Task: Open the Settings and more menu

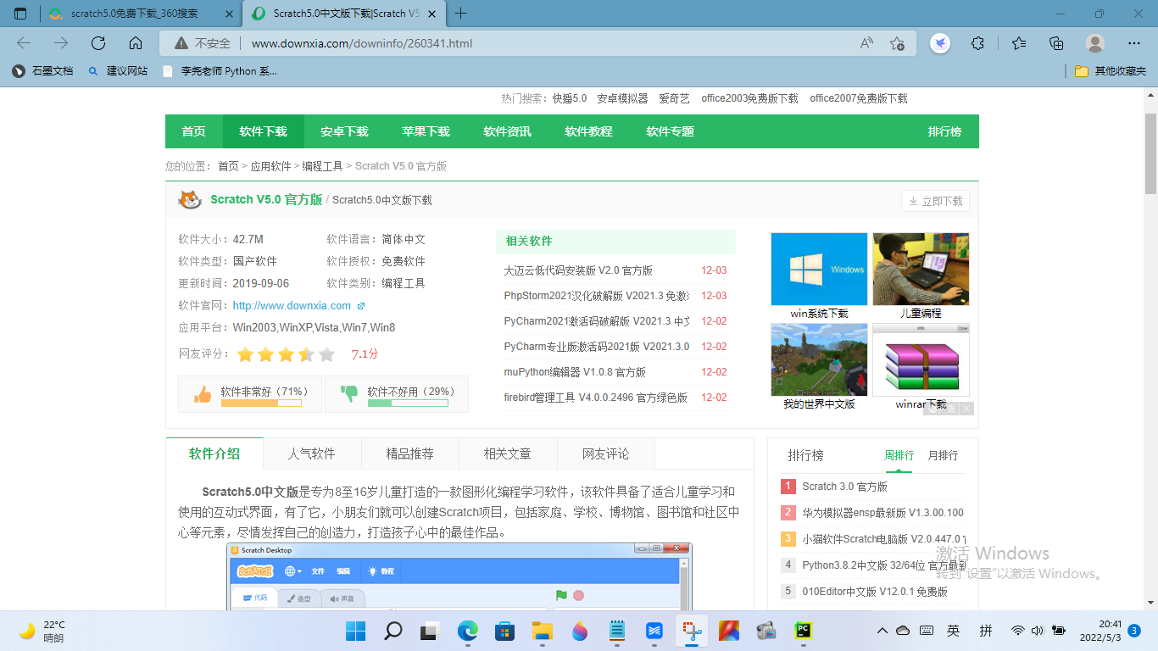Action: pos(1134,43)
